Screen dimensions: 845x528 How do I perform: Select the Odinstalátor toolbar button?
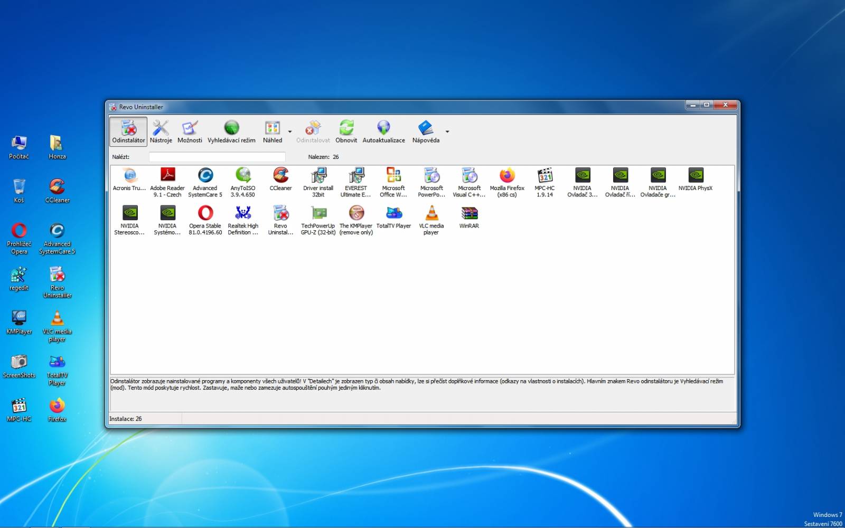(x=128, y=131)
